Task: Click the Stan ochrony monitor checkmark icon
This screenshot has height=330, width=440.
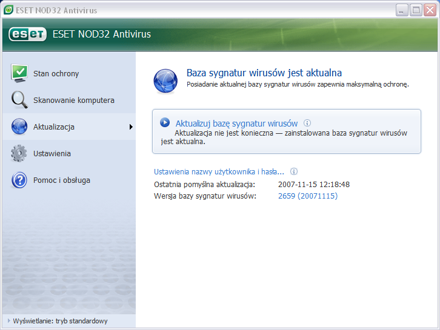Action: click(19, 73)
